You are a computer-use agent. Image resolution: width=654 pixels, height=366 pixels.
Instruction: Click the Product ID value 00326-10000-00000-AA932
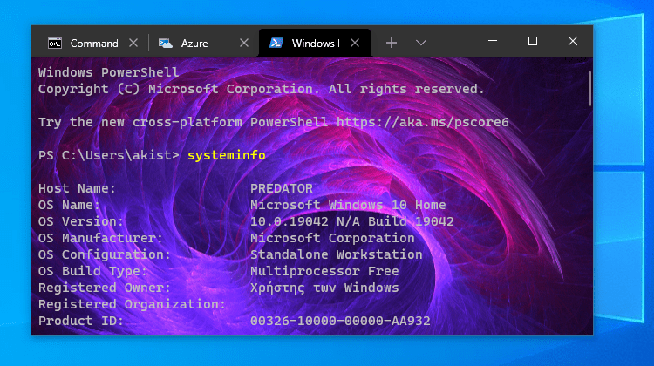pyautogui.click(x=340, y=321)
